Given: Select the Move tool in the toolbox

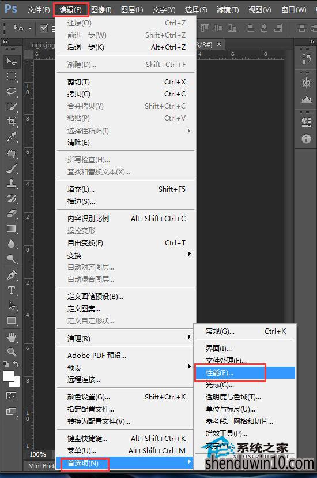Looking at the screenshot, I should click(12, 62).
